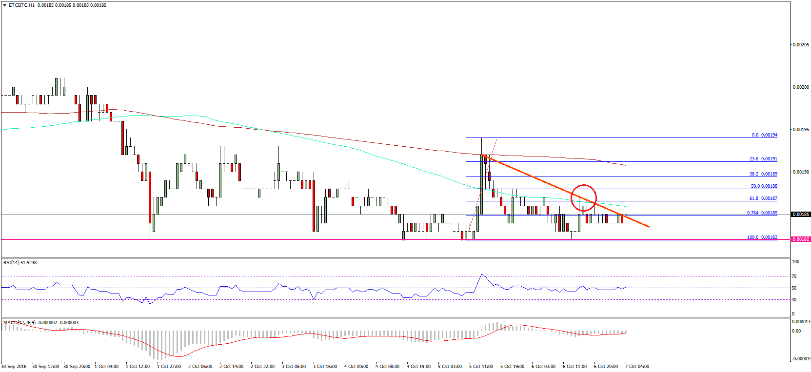811x372 pixels.
Task: Click the RSI scale value 70
Action: point(794,276)
